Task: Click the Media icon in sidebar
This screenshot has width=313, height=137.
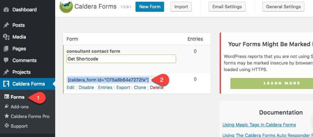Action: click(x=6, y=37)
